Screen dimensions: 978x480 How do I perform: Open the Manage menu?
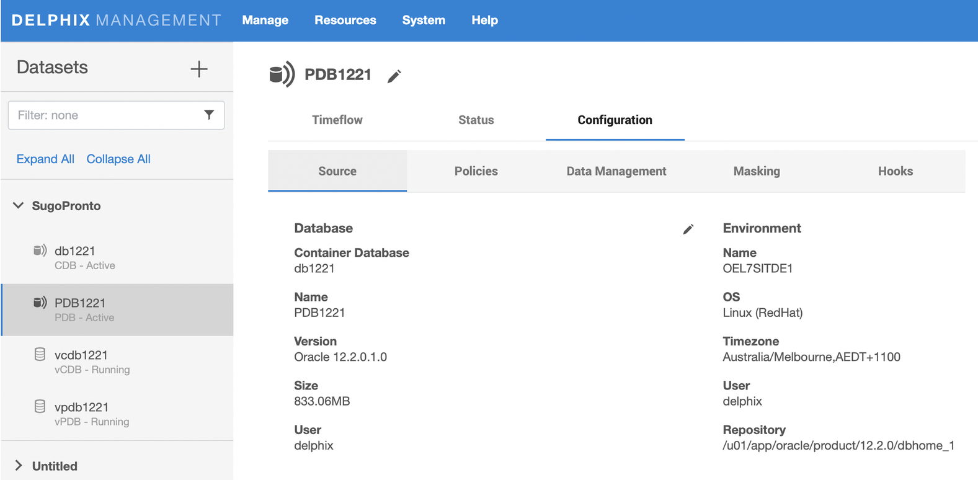[265, 20]
